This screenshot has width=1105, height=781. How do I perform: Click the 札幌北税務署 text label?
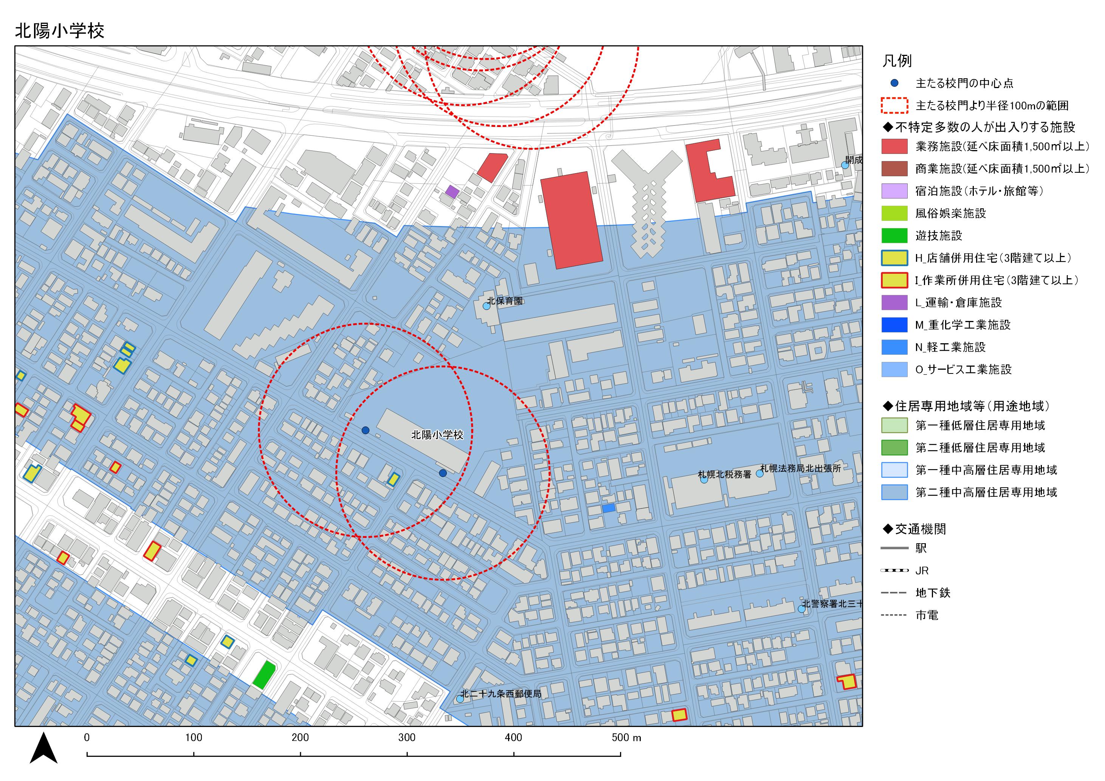[725, 474]
